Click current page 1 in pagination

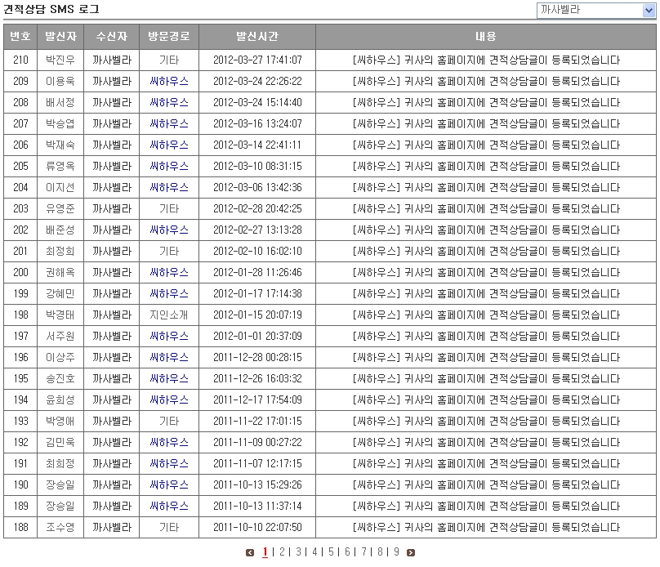pyautogui.click(x=265, y=552)
